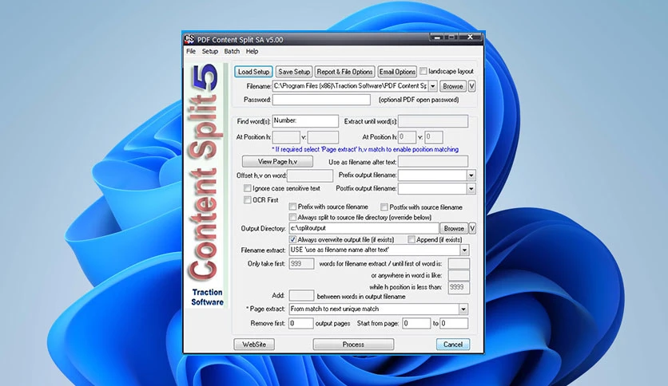The width and height of the screenshot is (668, 386).
Task: Focus the Filename path field
Action: pyautogui.click(x=350, y=86)
